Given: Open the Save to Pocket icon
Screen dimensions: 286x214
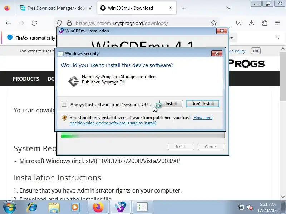Looking at the screenshot, I should tap(239, 23).
